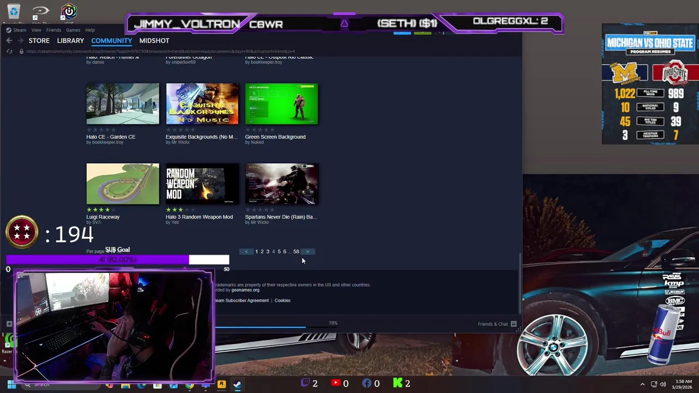
Task: Open Microsoft Edge from the taskbar
Action: [141, 385]
